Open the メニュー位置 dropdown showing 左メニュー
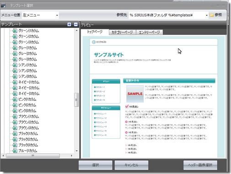 pos(40,15)
